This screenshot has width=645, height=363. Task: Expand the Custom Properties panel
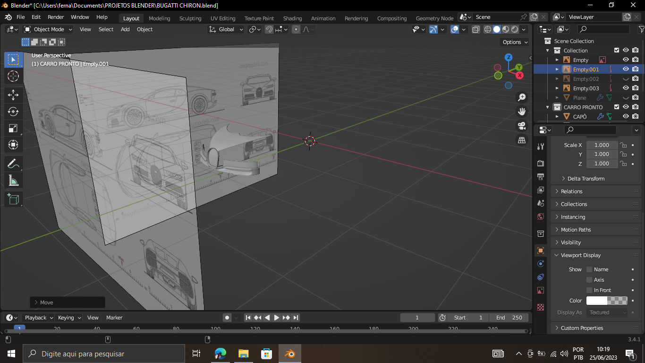[582, 328]
